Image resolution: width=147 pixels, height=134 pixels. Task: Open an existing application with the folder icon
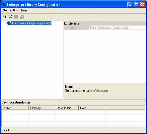10,17
